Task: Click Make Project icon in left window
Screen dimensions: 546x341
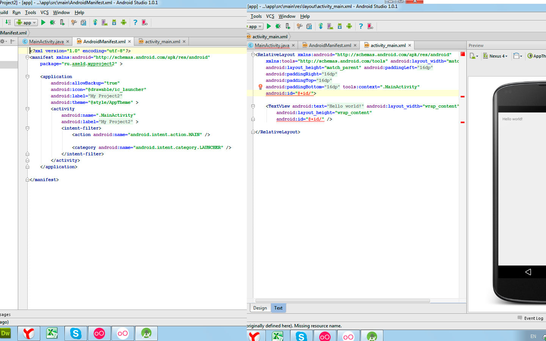Action: click(x=8, y=23)
